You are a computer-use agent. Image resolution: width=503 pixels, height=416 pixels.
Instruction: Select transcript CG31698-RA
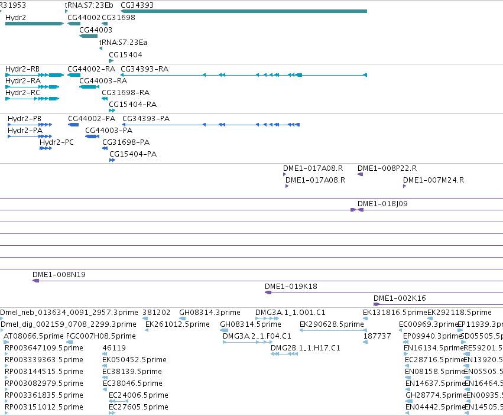[105, 99]
